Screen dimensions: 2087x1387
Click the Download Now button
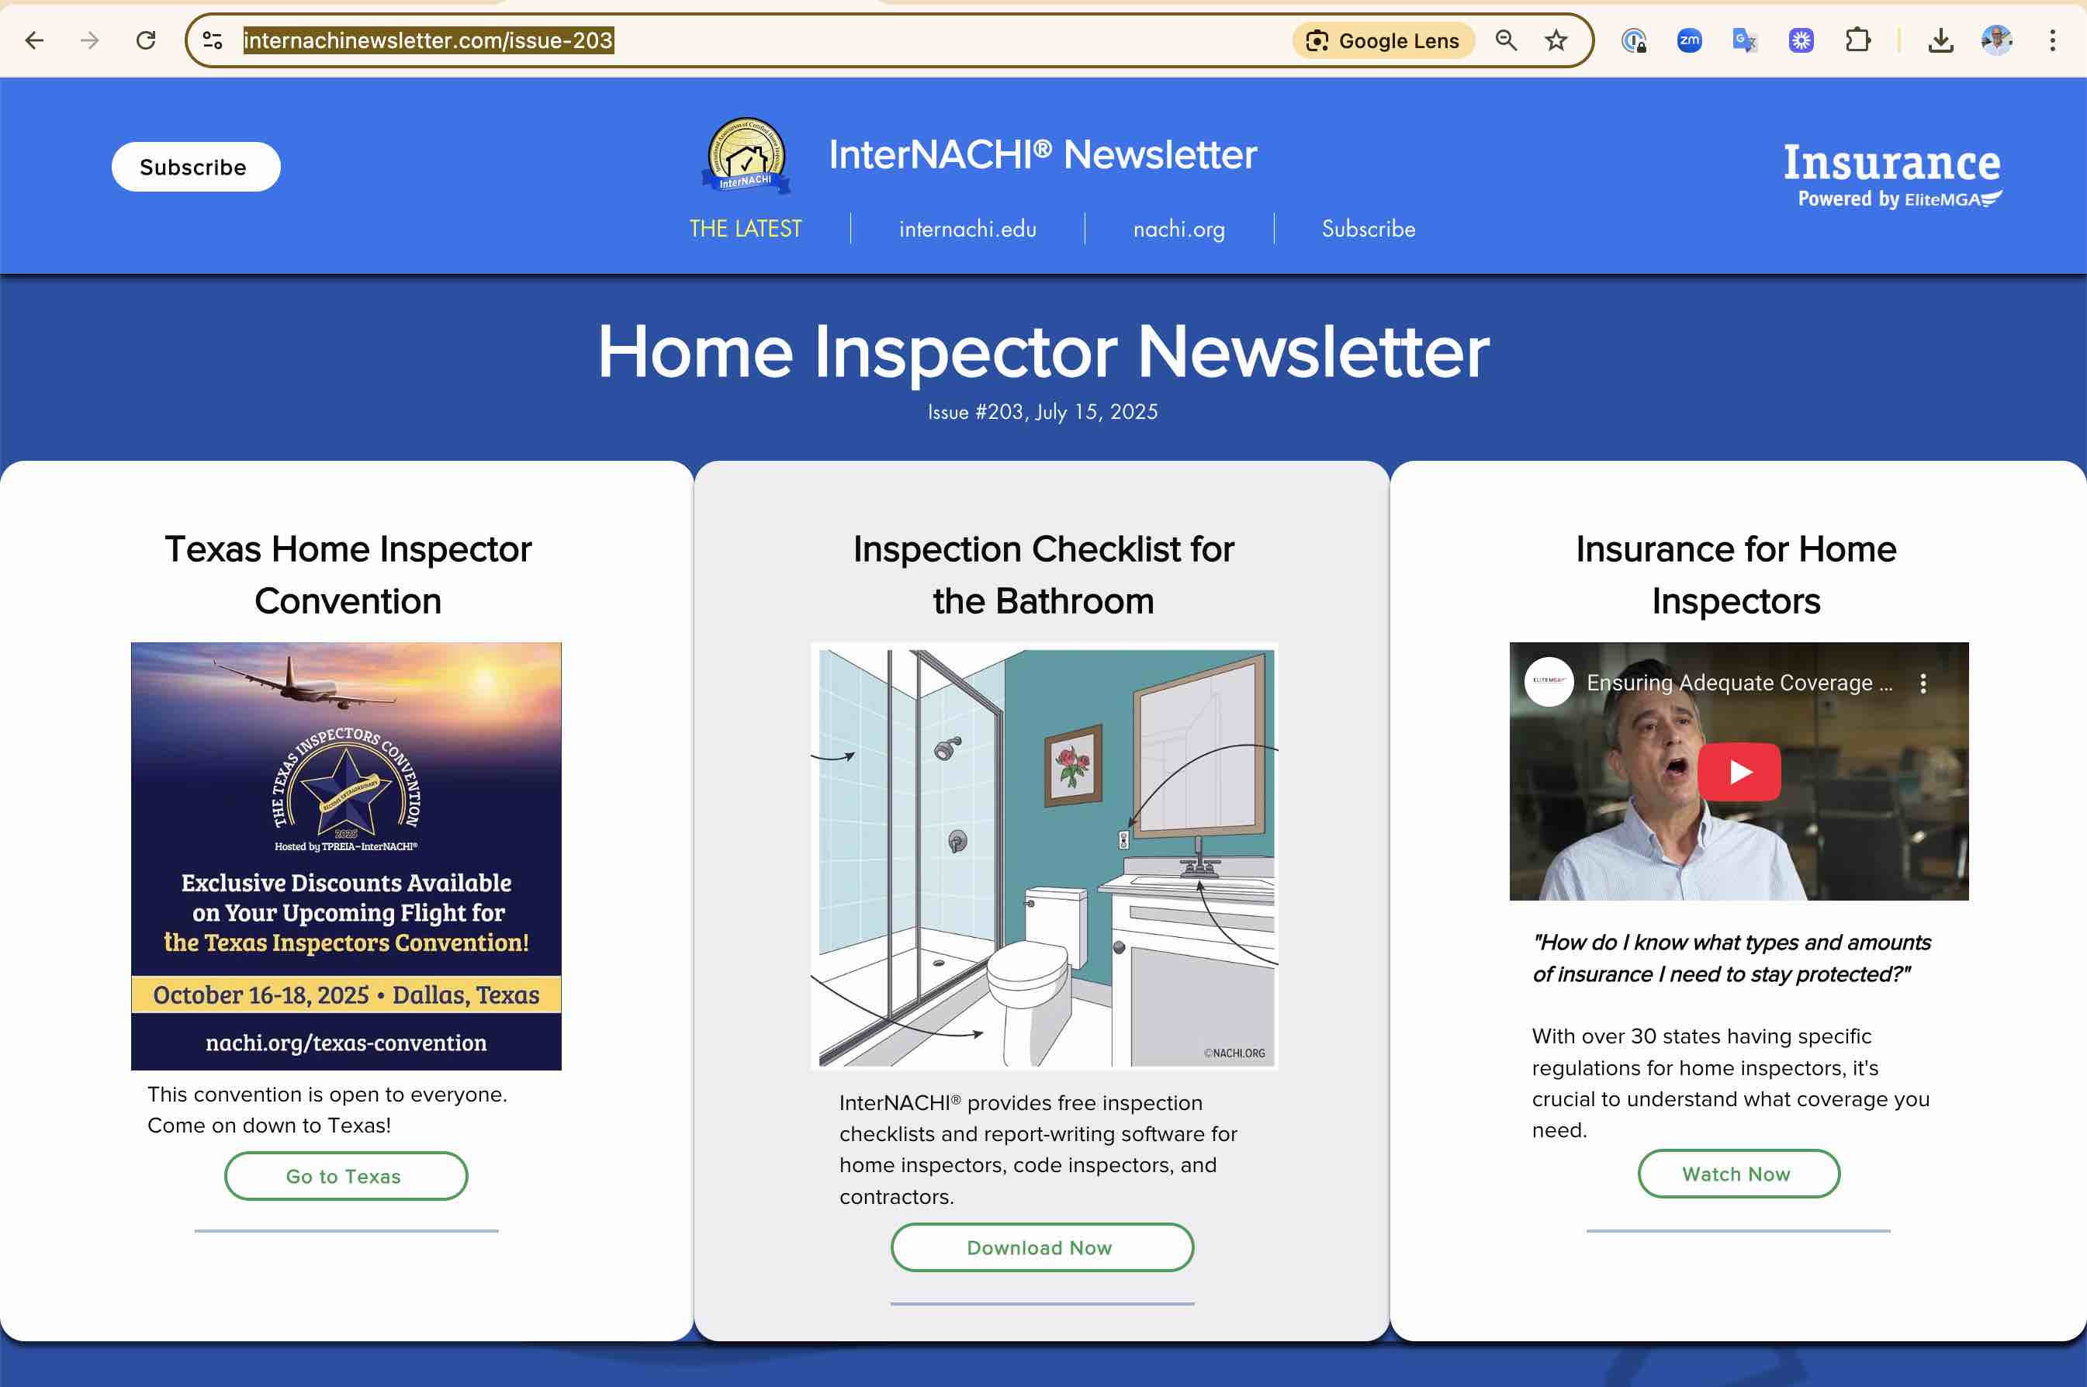pos(1042,1247)
